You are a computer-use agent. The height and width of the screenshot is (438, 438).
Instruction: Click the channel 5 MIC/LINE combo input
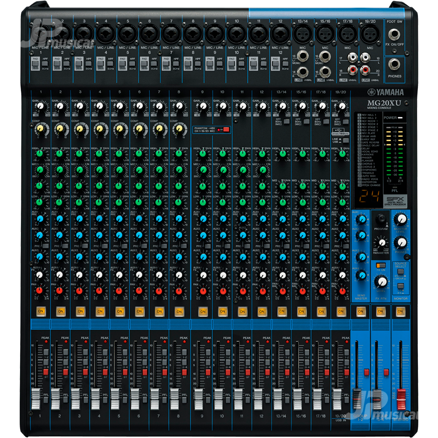127,33
